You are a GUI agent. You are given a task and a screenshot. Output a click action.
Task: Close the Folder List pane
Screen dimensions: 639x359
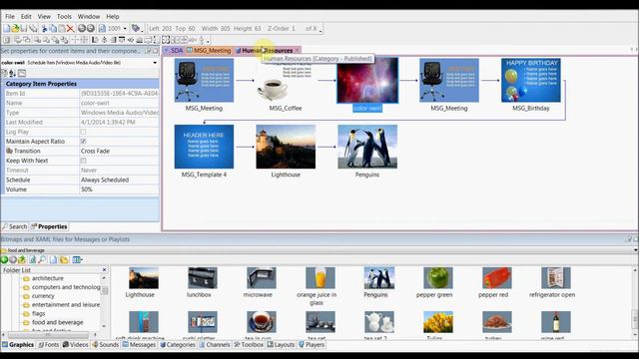(104, 270)
